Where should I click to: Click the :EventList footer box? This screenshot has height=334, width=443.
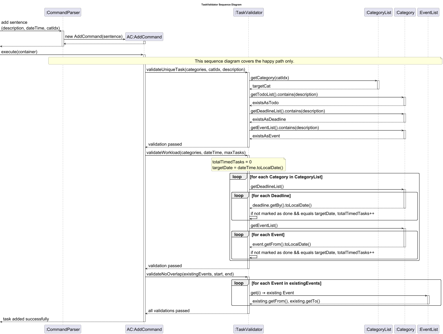pyautogui.click(x=428, y=329)
